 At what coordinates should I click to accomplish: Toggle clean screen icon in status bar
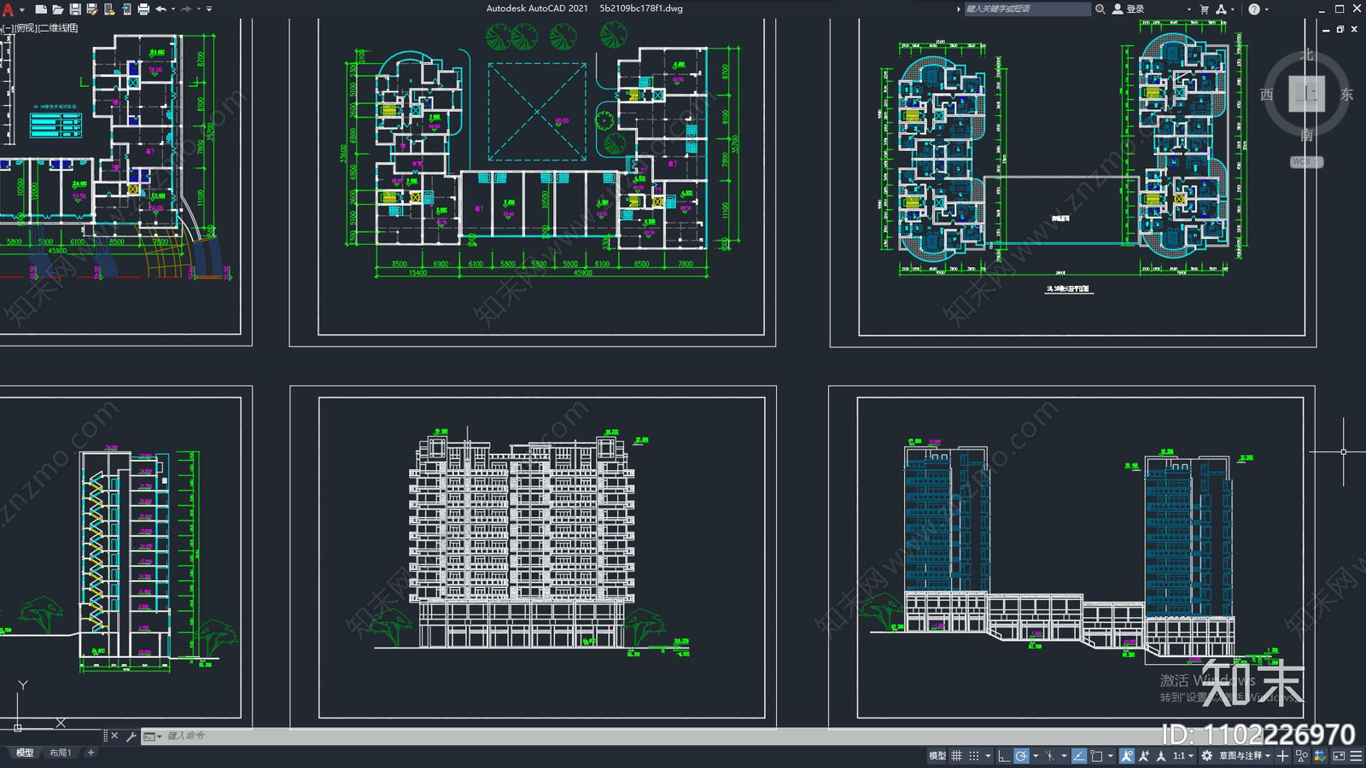pyautogui.click(x=1339, y=756)
